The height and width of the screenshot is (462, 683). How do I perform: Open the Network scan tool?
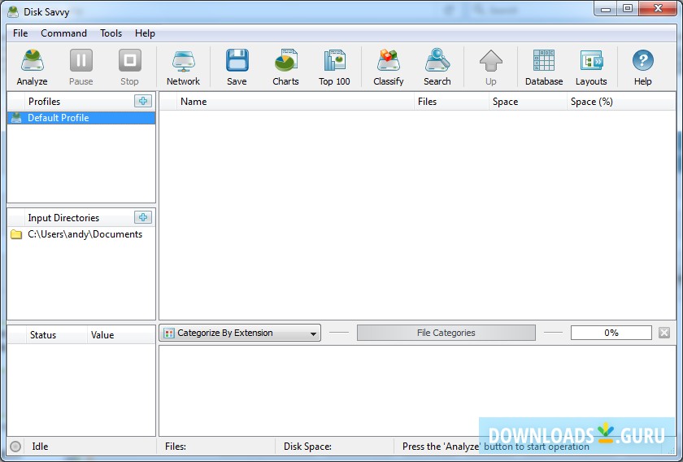coord(183,68)
